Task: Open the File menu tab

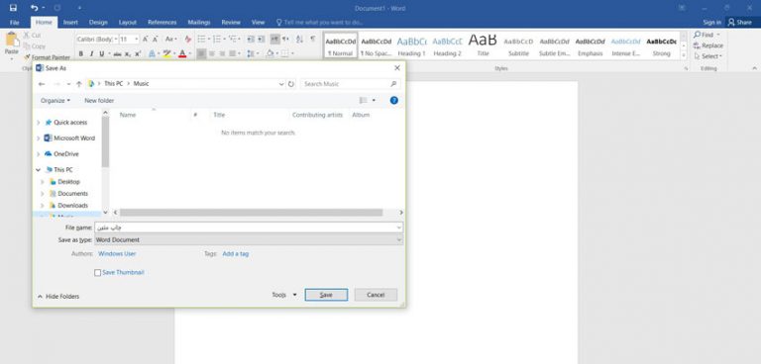Action: coord(14,23)
